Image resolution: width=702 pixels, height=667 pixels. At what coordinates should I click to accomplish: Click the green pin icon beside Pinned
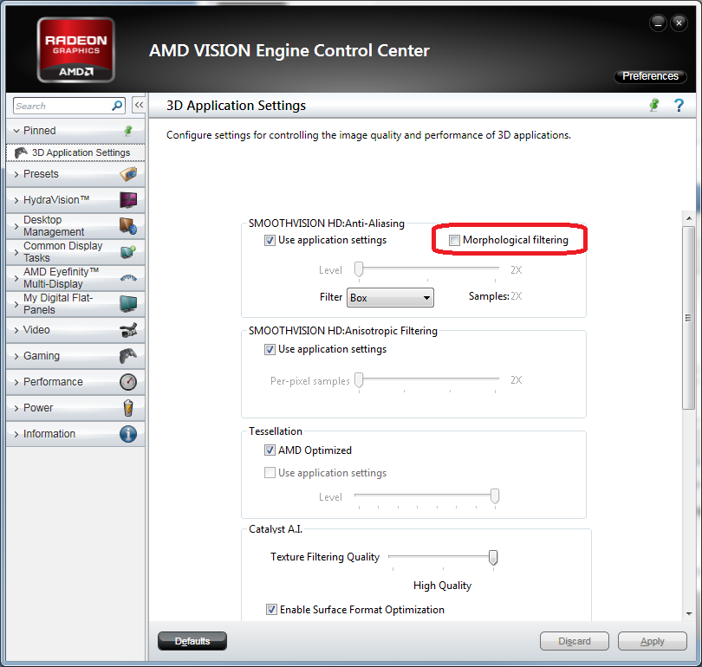[128, 130]
